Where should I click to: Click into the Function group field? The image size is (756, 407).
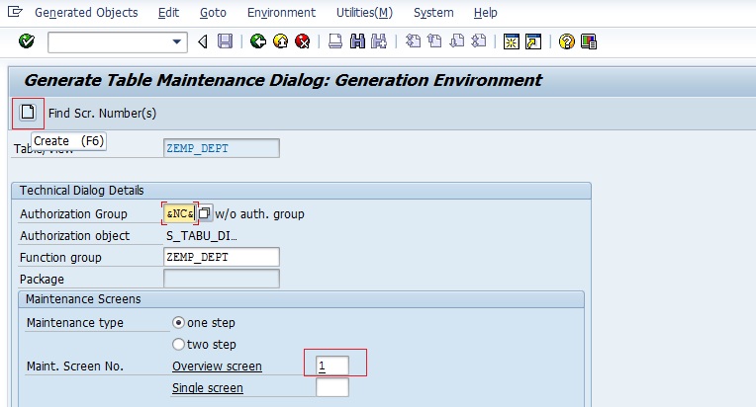point(221,257)
